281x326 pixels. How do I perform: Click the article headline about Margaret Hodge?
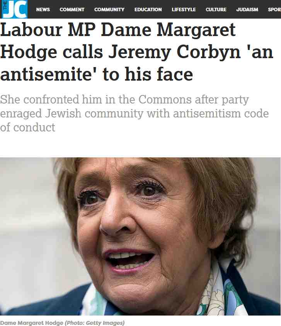(x=137, y=52)
